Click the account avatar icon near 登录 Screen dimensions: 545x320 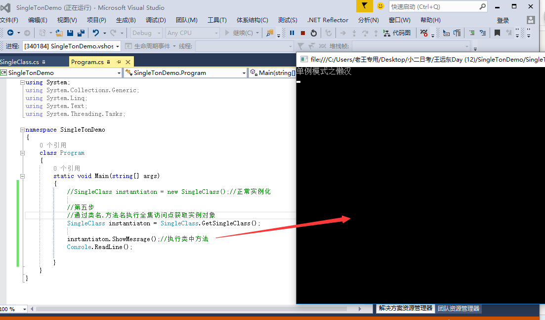(x=530, y=20)
